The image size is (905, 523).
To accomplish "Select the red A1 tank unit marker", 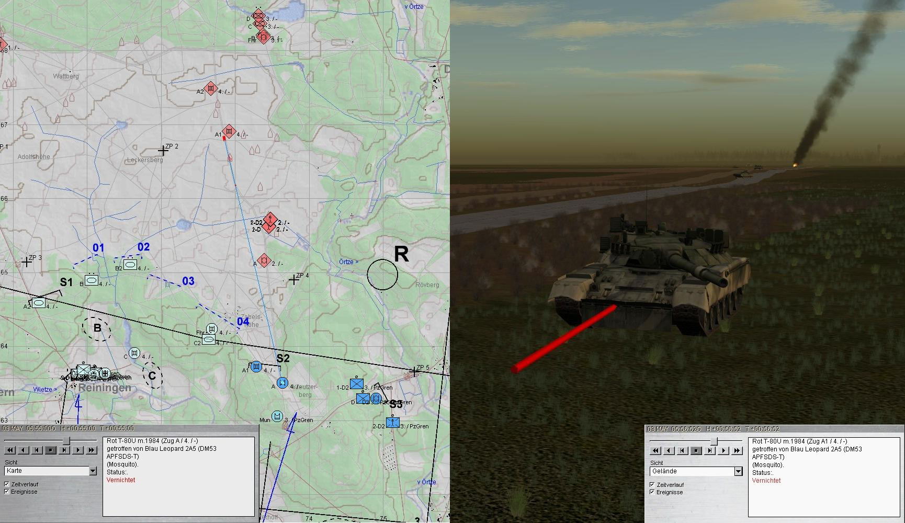I will (x=229, y=131).
